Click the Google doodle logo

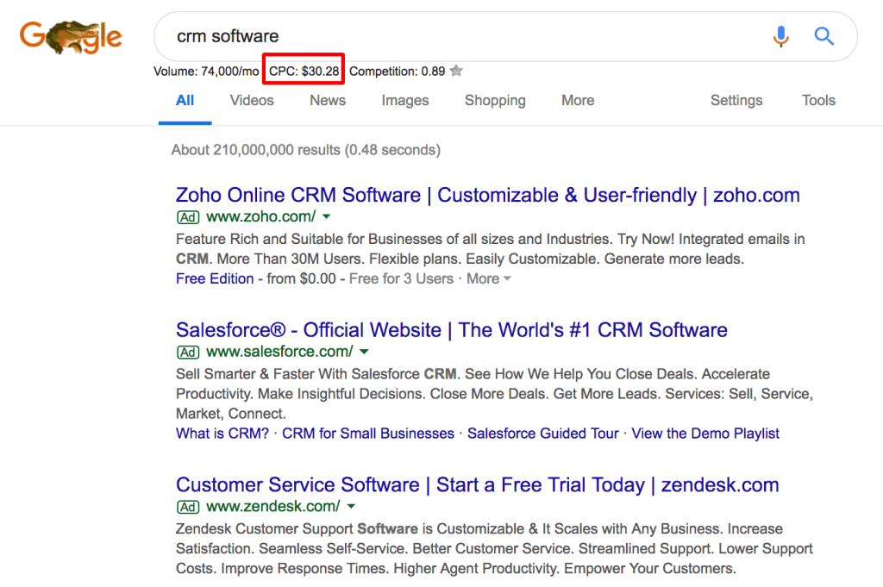coord(71,36)
